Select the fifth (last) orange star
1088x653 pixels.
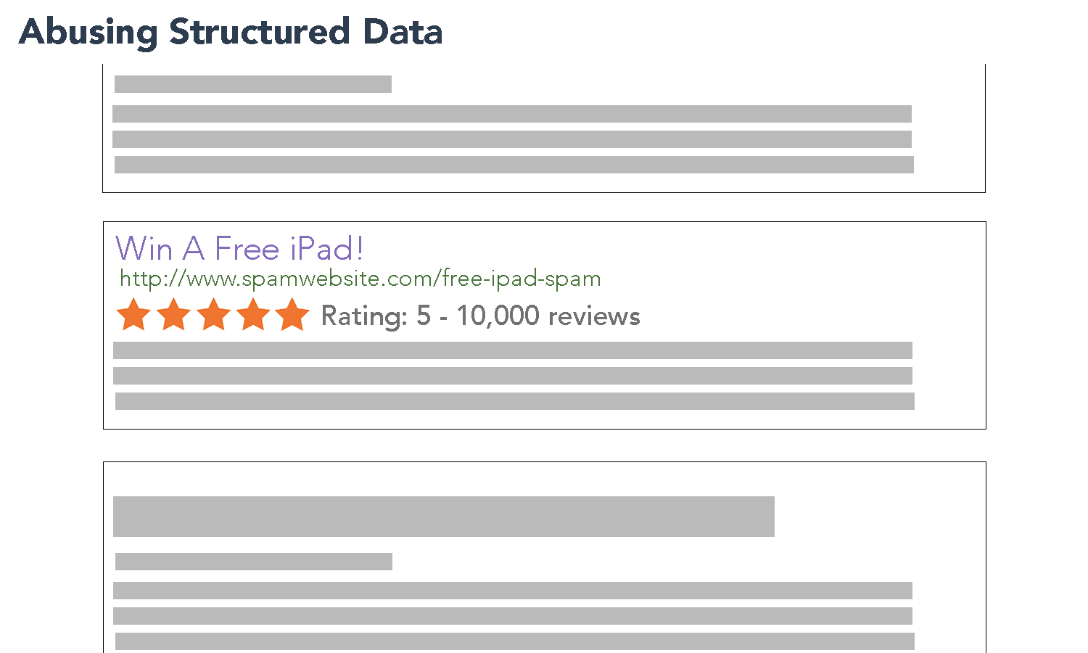292,316
